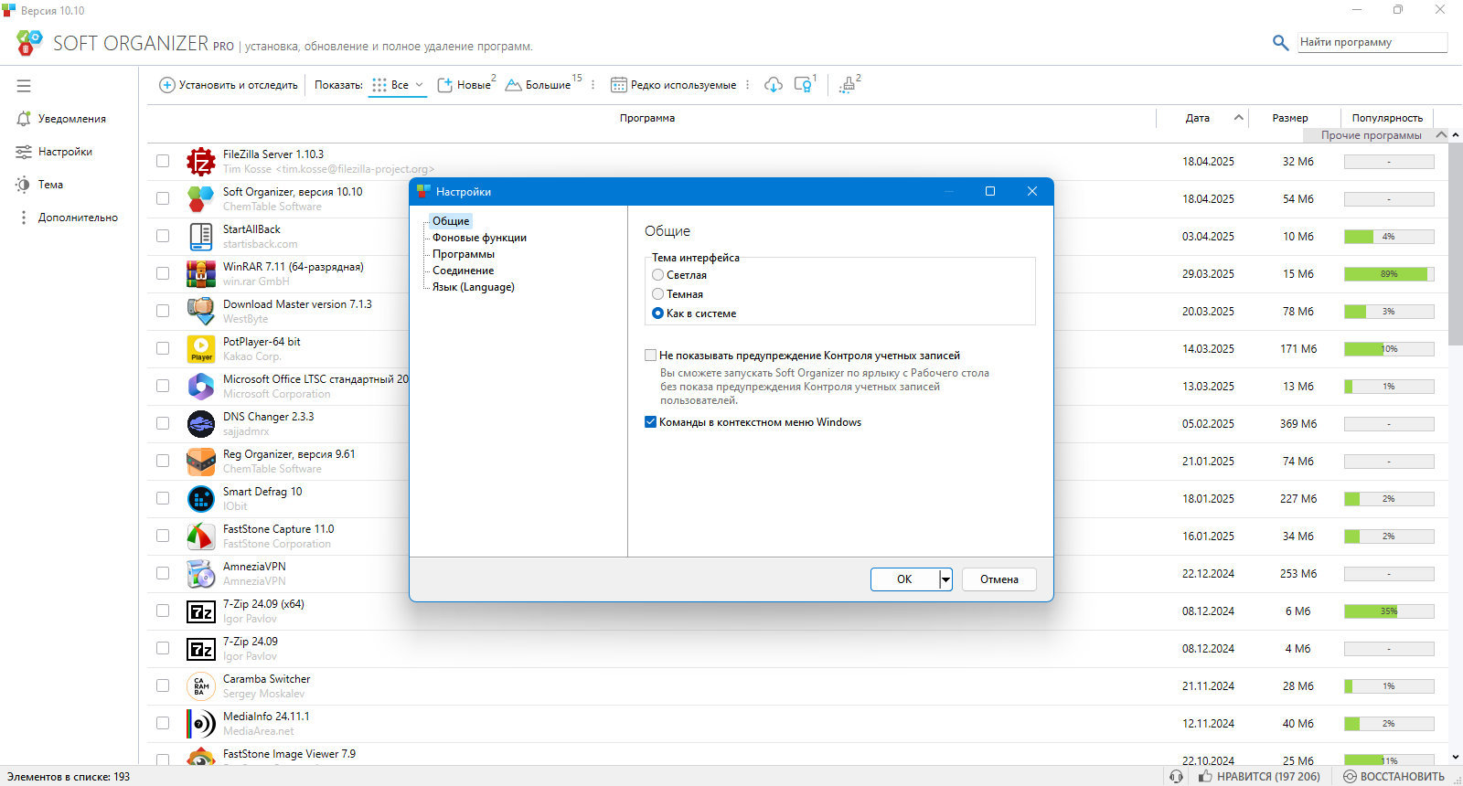Collapse the Прочие программы group

pos(1441,135)
